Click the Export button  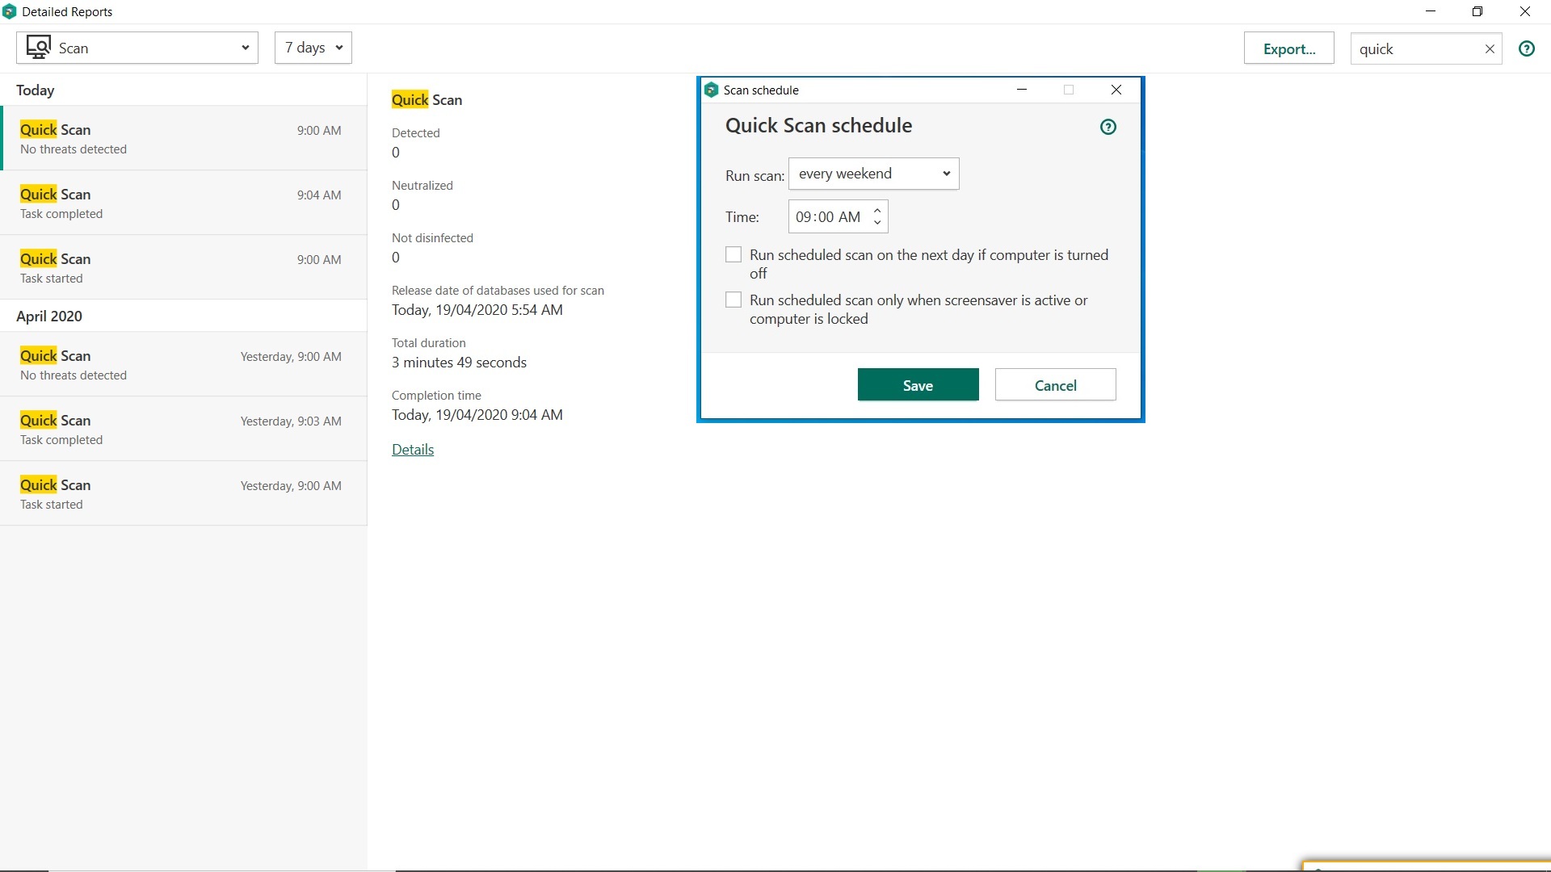pyautogui.click(x=1288, y=49)
